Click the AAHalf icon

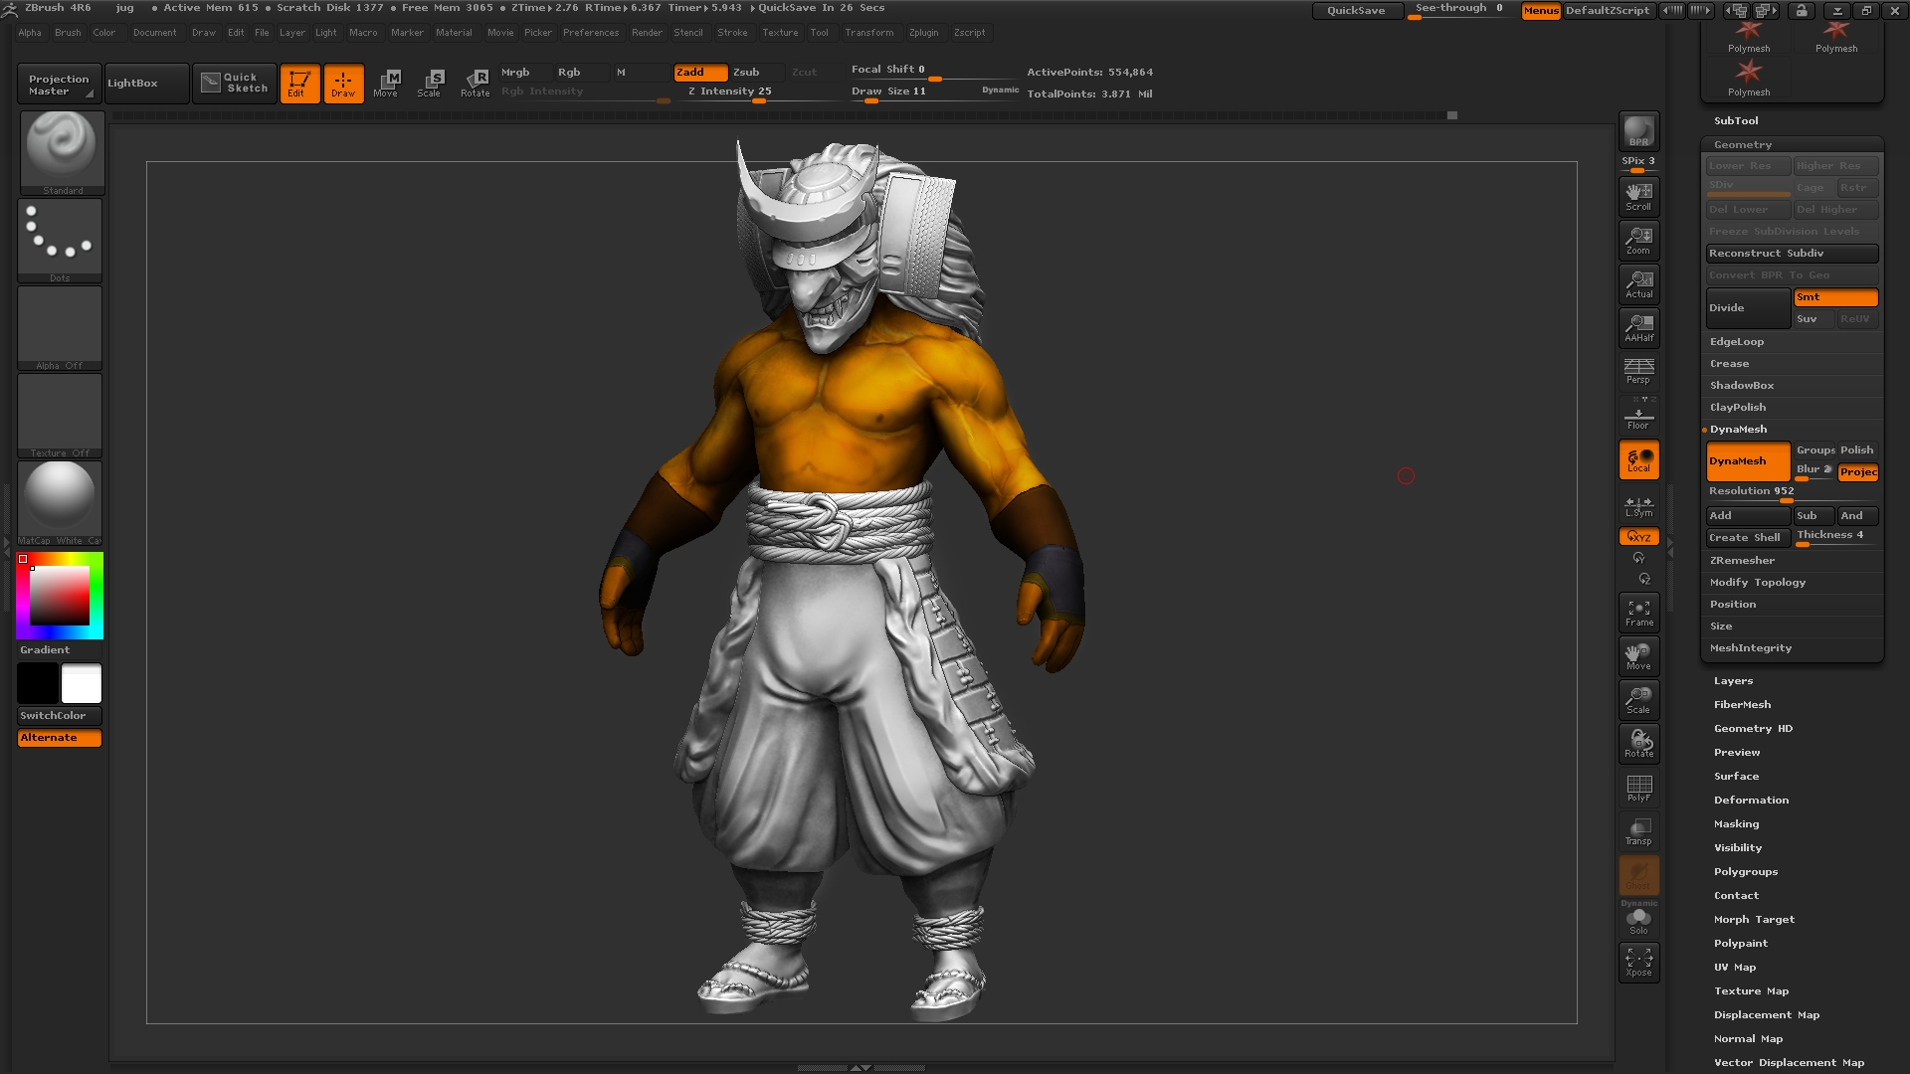[1638, 327]
